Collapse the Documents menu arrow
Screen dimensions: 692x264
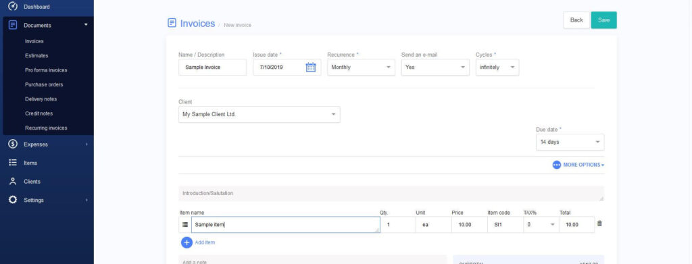86,25
